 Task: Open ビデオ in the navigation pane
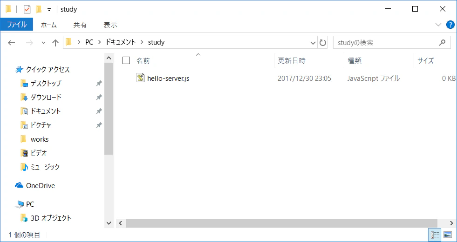click(39, 153)
